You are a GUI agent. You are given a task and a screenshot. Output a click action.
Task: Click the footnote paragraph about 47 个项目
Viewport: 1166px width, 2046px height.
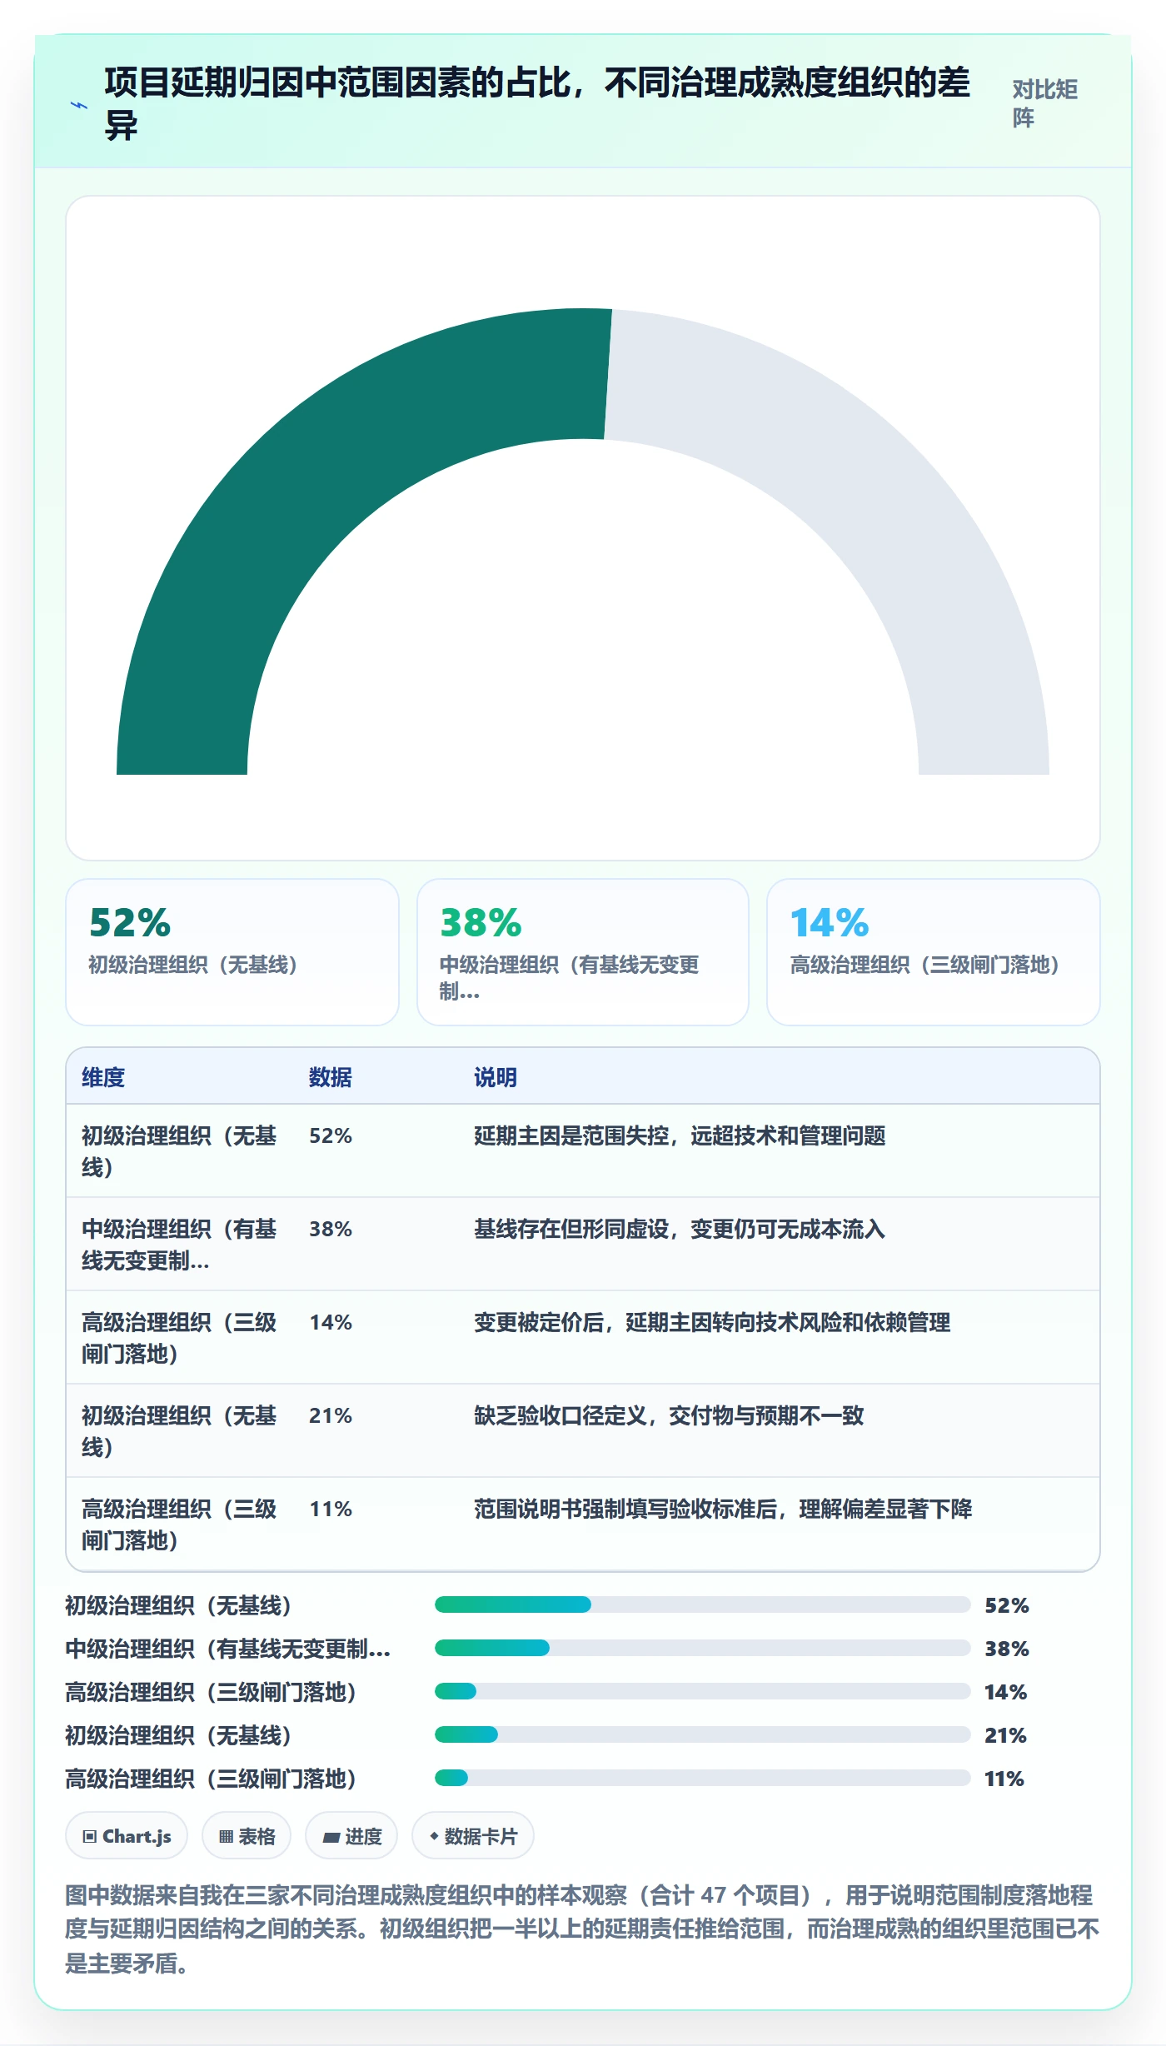[582, 1929]
